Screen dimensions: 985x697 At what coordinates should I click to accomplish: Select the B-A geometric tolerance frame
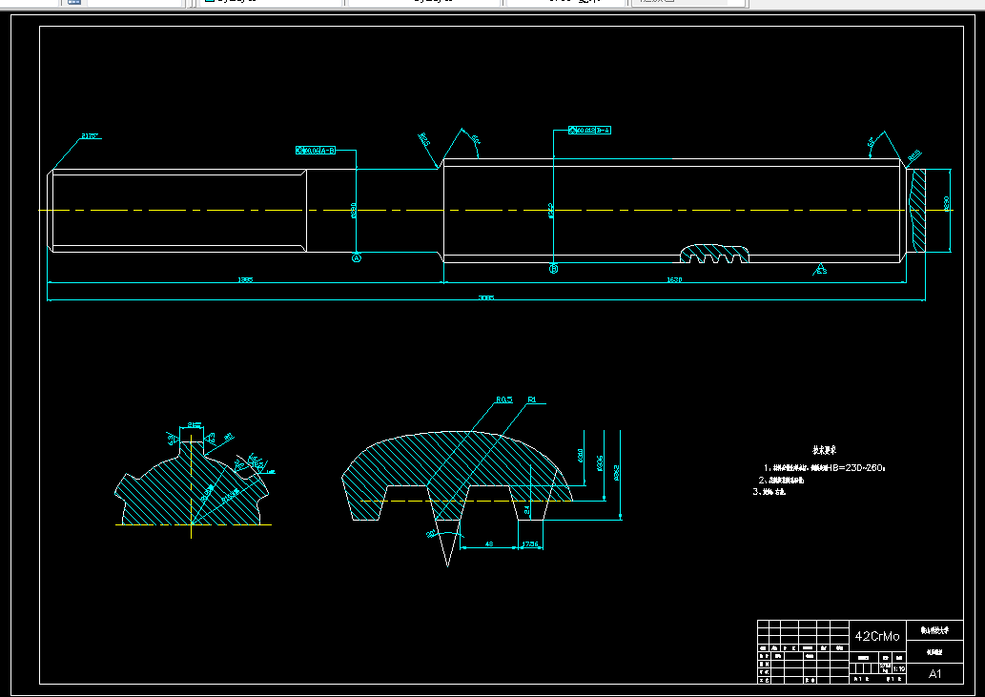tap(589, 130)
